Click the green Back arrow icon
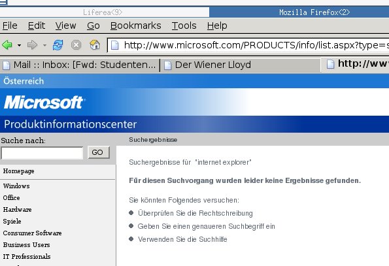This screenshot has height=266, width=389. tap(7, 45)
